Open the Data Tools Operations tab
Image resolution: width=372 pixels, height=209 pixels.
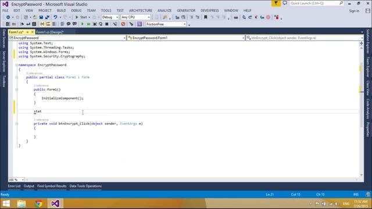[85, 186]
